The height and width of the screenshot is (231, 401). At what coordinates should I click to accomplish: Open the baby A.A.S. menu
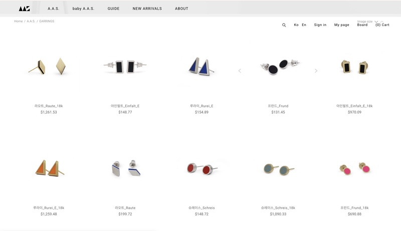pos(83,9)
